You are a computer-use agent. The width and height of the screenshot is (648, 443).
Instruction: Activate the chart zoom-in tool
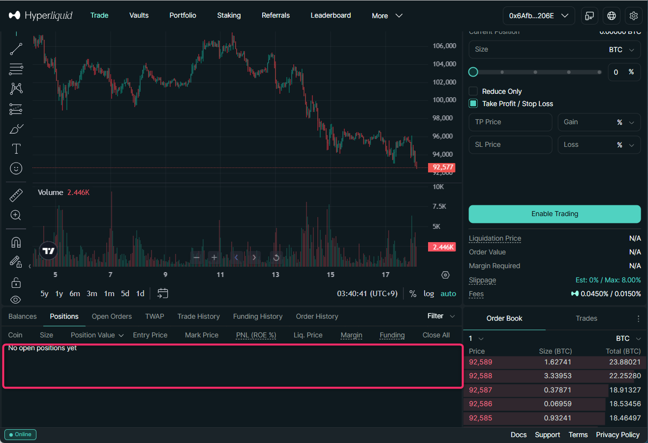pyautogui.click(x=16, y=215)
